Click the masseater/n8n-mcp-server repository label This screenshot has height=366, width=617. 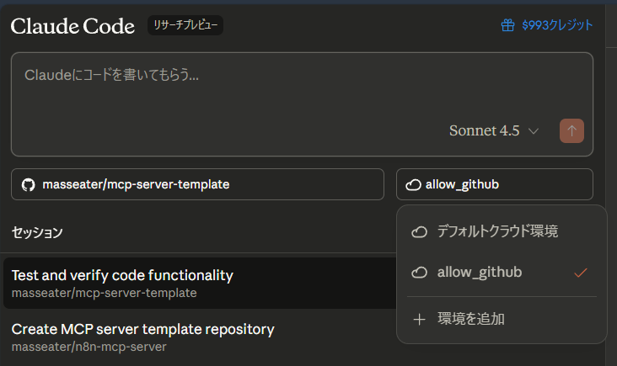coord(89,347)
